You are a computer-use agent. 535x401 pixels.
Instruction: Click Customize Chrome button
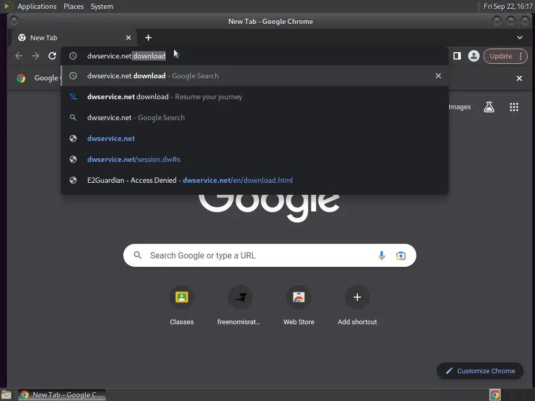pyautogui.click(x=480, y=371)
